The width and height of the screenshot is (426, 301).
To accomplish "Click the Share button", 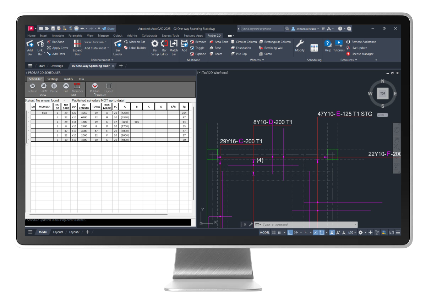I will [x=108, y=28].
